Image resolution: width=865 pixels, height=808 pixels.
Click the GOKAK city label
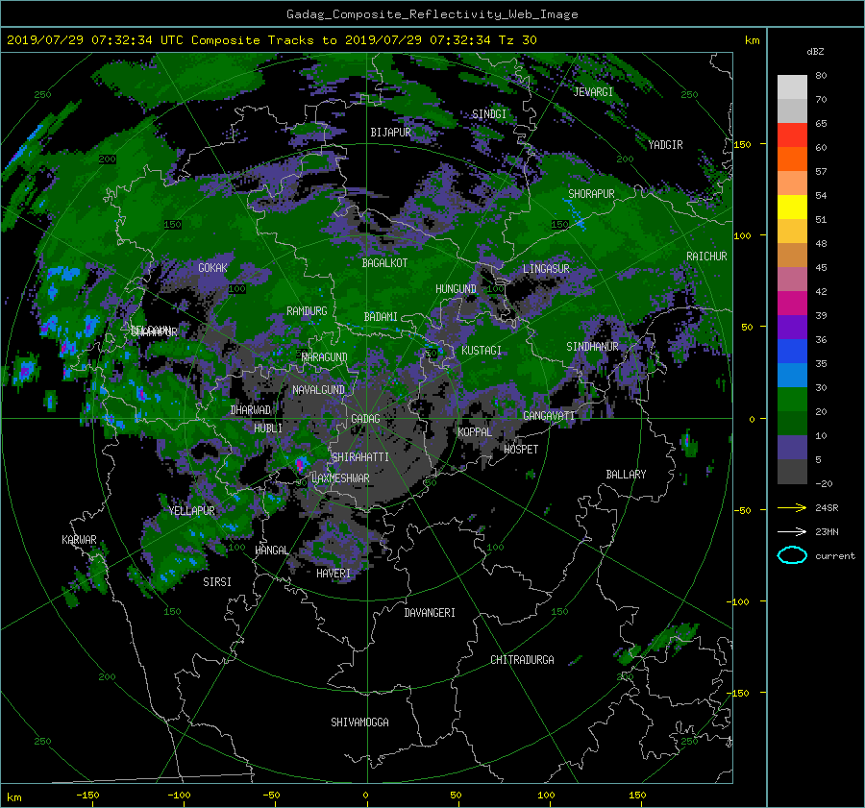pyautogui.click(x=212, y=268)
